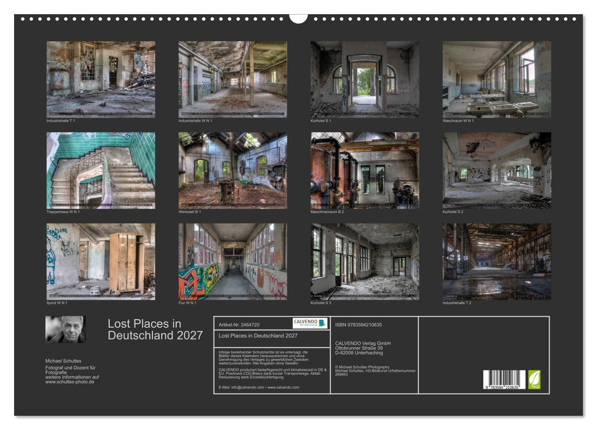The image size is (597, 430).
Task: Click 'Artikel-Nr. 2464720'
Action: [239, 324]
